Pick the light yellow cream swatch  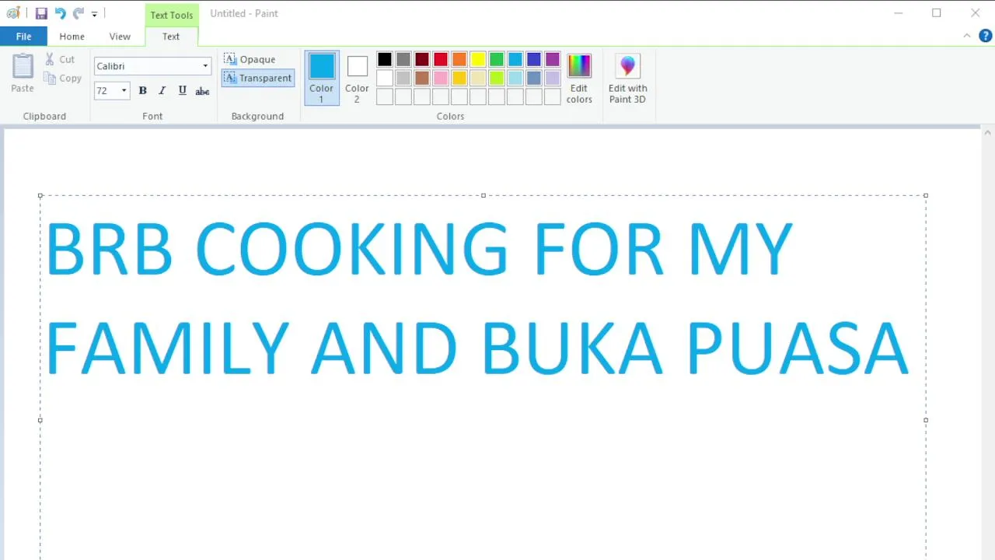click(x=478, y=78)
